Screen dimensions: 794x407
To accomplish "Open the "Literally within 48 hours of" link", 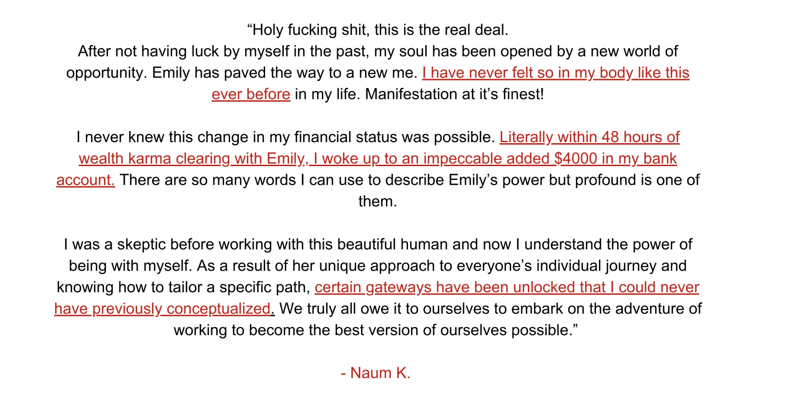I will [x=589, y=137].
